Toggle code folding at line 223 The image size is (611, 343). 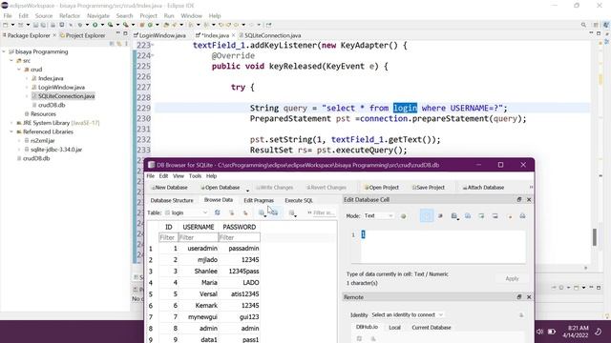point(153,46)
